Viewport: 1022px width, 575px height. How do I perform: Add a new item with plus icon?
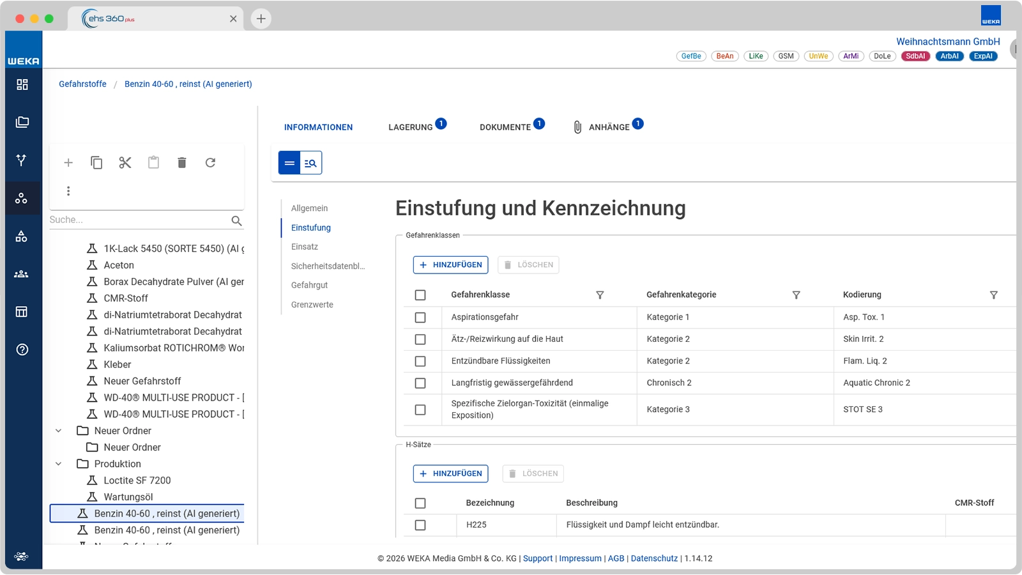click(x=68, y=163)
